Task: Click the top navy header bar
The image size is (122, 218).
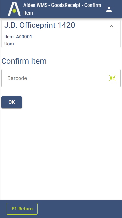Action: coord(61,9)
